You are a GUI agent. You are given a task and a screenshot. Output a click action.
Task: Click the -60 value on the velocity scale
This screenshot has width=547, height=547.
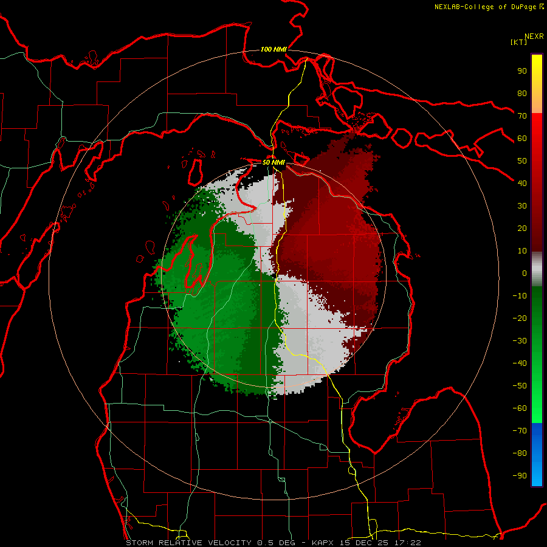click(x=520, y=408)
